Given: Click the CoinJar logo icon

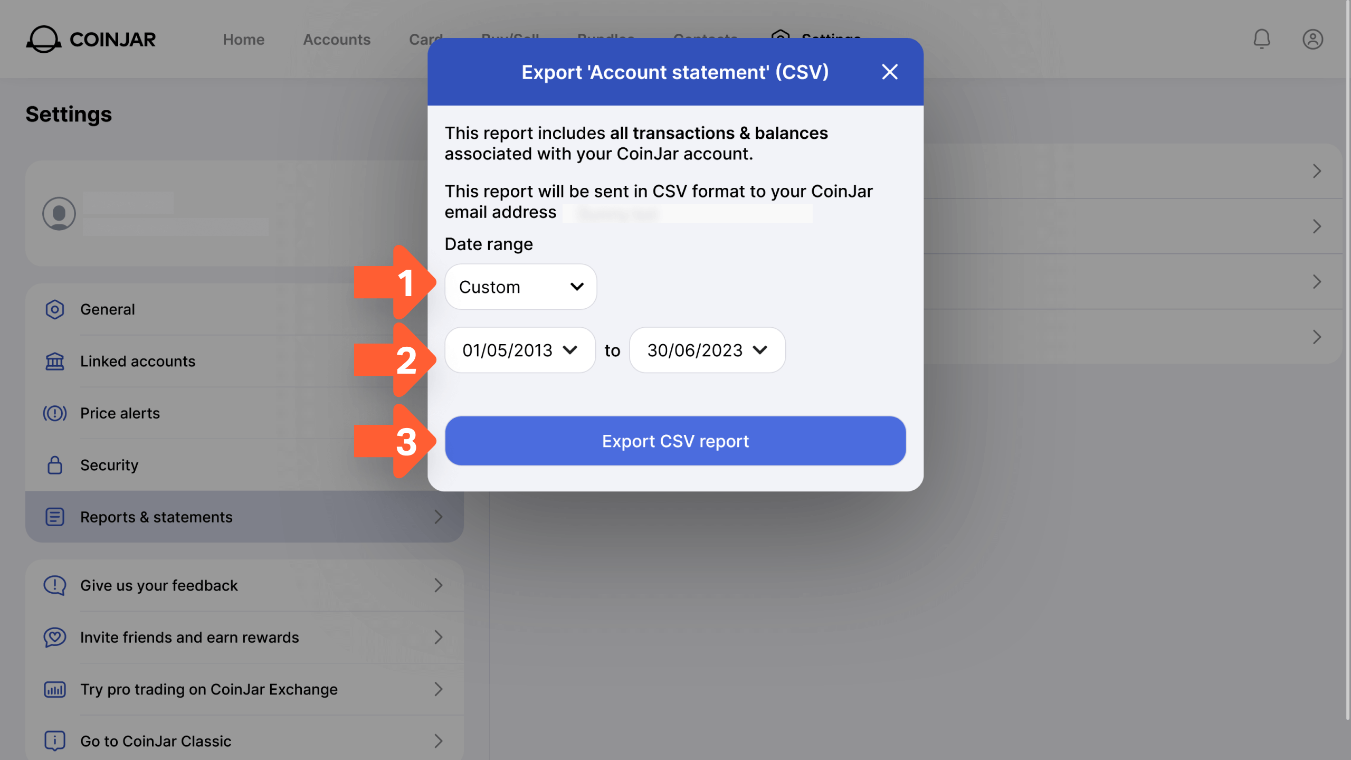Looking at the screenshot, I should (44, 39).
